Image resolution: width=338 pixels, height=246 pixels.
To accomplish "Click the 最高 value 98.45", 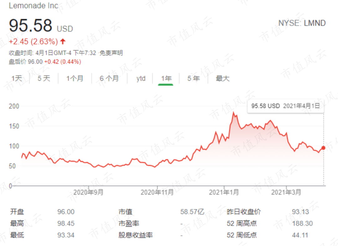I will [x=66, y=223].
